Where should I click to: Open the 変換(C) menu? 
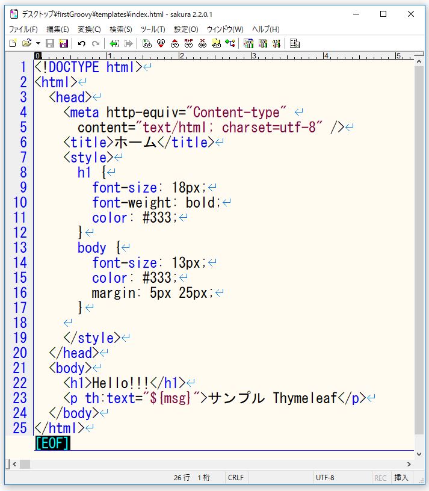tap(89, 29)
